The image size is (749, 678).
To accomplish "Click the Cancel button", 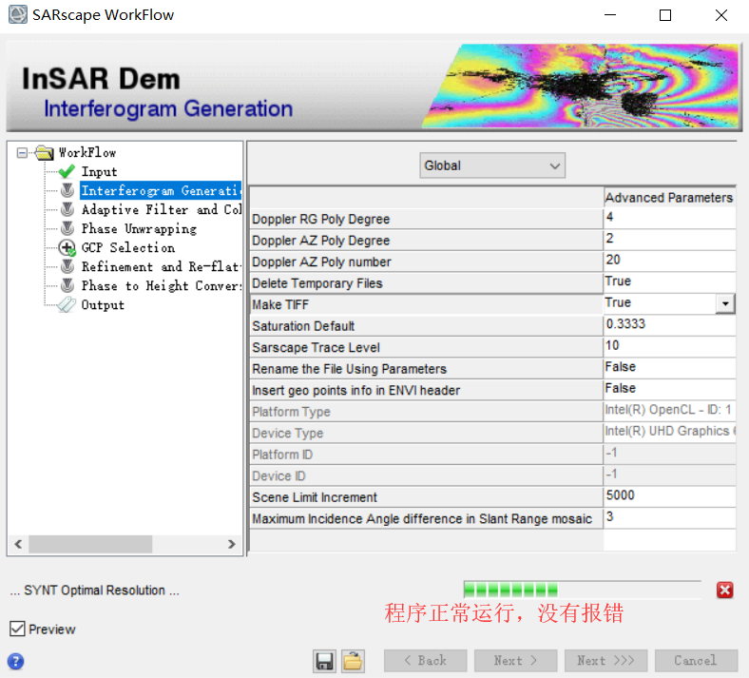I will [x=696, y=660].
